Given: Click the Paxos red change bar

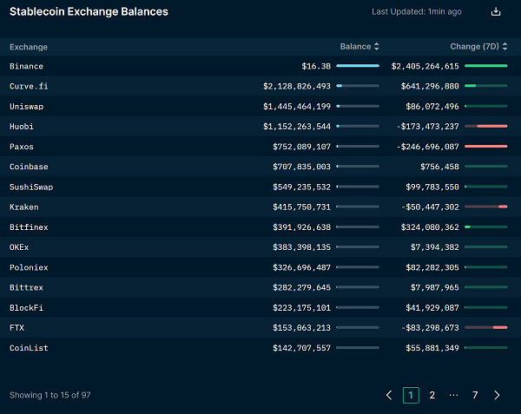Looking at the screenshot, I should pos(485,146).
